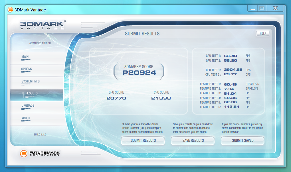Click the Submit Results page heading
The width and height of the screenshot is (291, 172).
tap(142, 34)
